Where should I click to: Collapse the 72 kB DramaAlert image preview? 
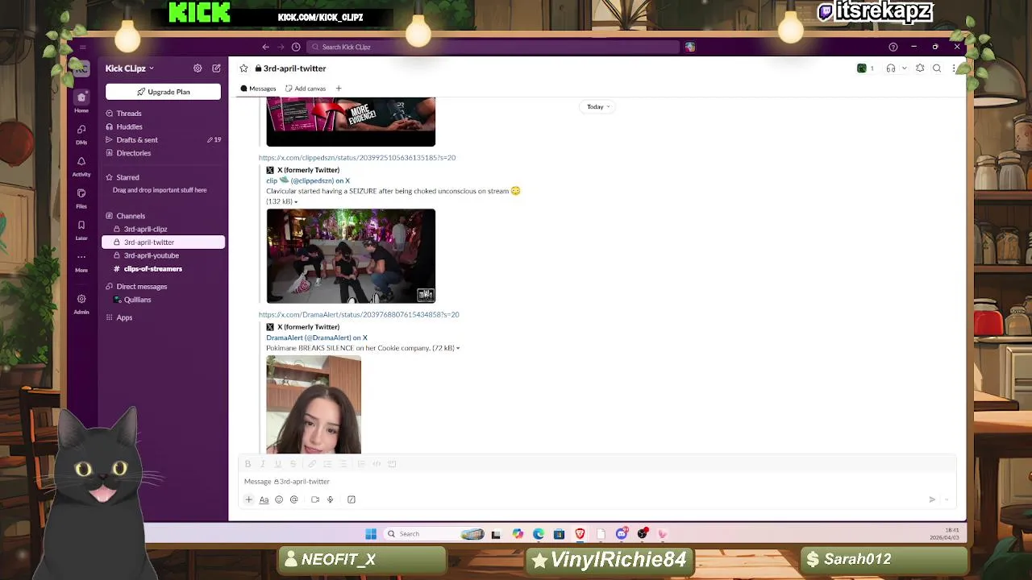click(458, 348)
